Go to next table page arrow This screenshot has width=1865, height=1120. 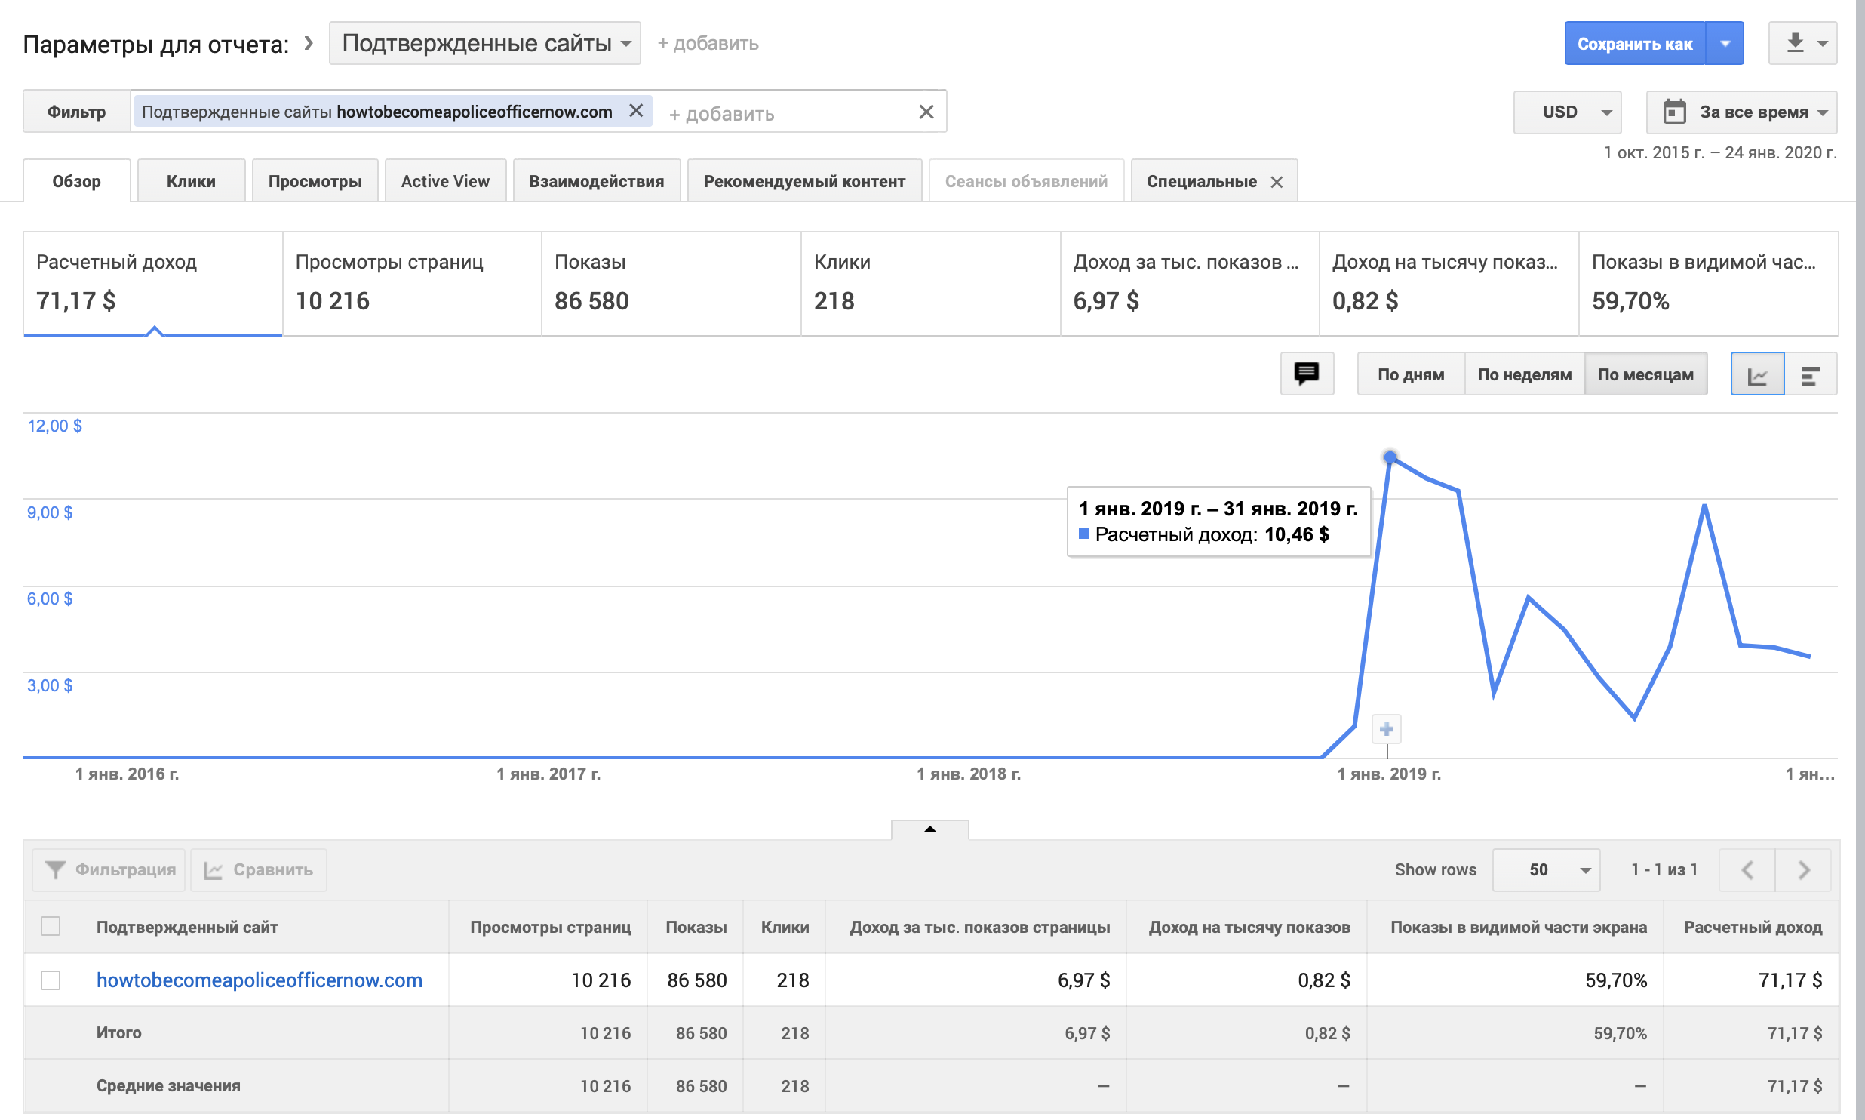click(1803, 869)
